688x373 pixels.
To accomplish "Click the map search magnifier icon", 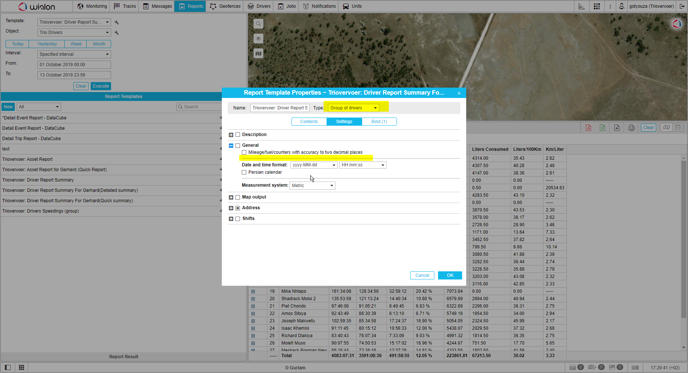I will coord(258,24).
